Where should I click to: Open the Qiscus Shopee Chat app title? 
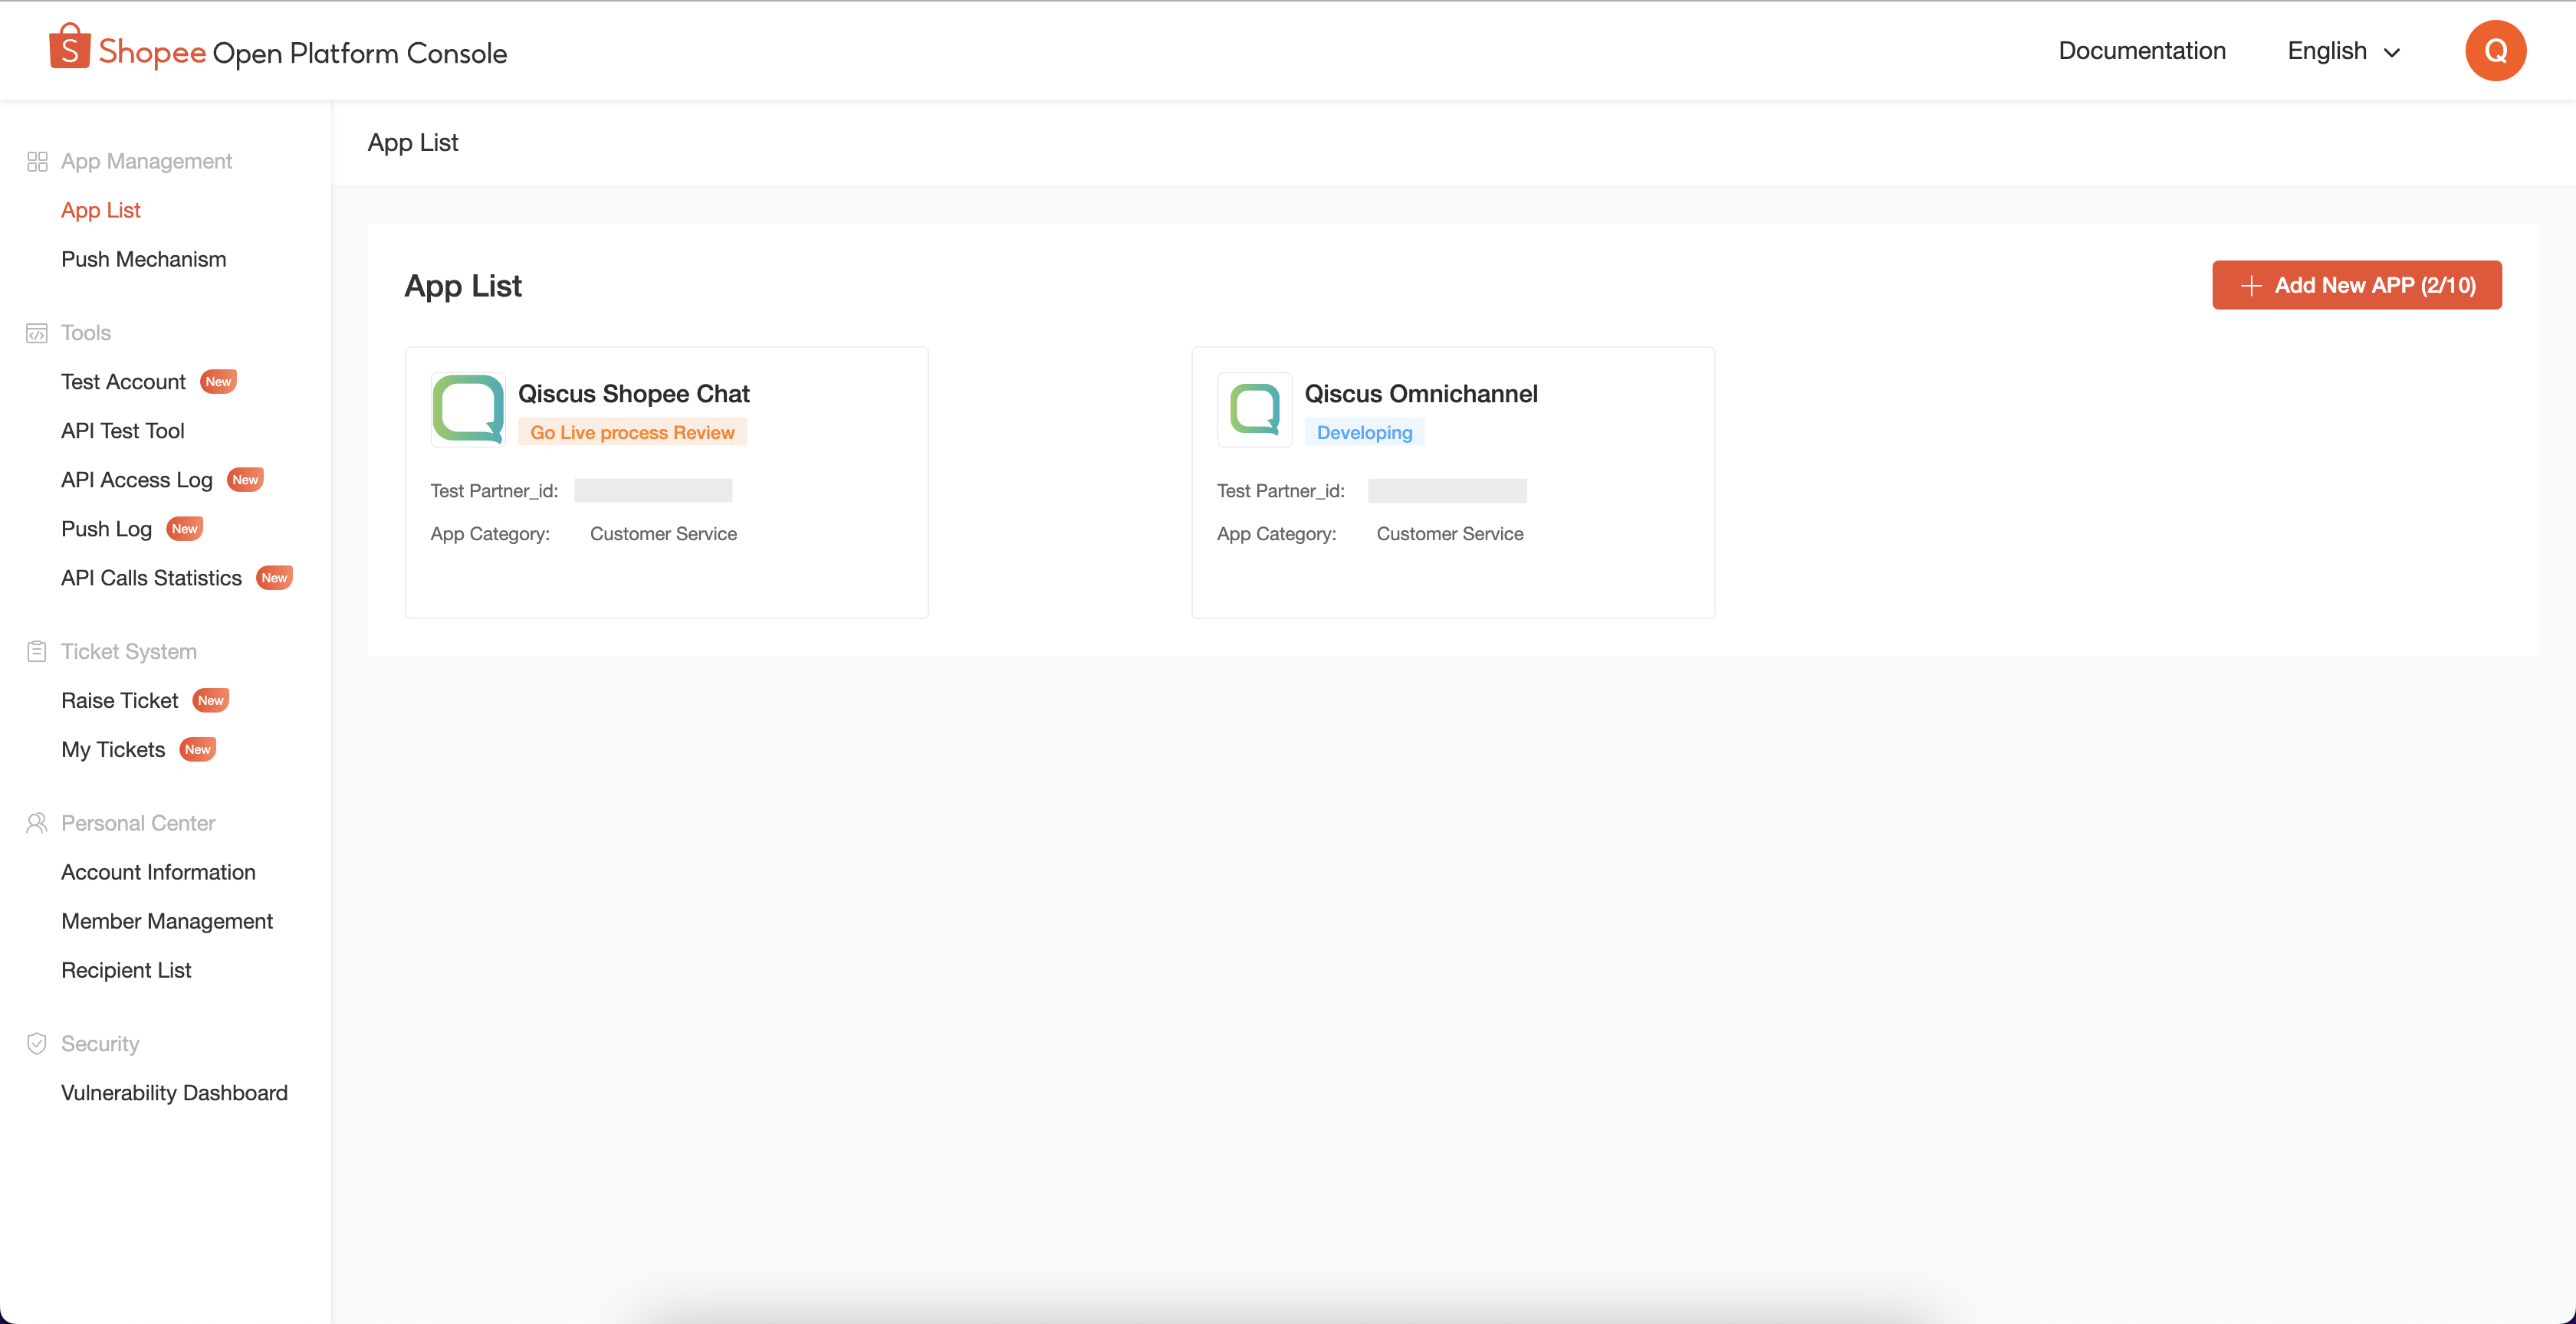point(633,394)
